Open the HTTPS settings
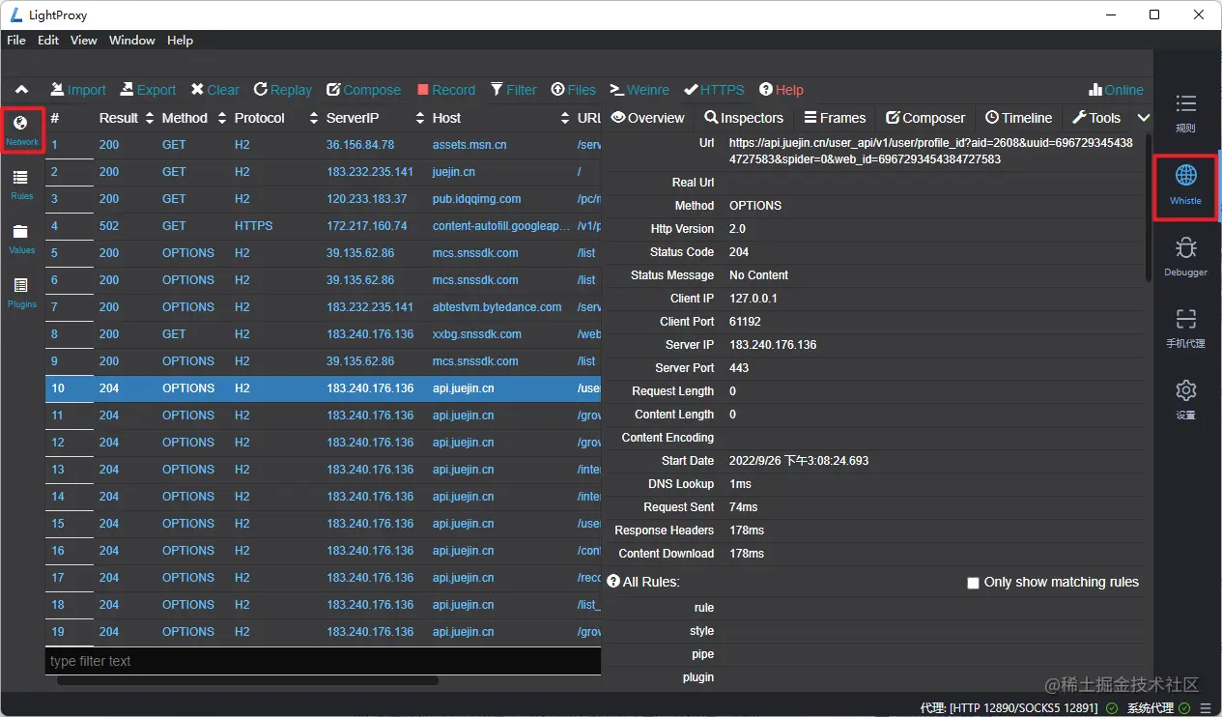1222x717 pixels. [x=714, y=90]
